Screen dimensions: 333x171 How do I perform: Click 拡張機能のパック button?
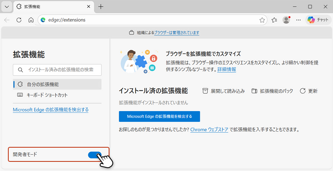pyautogui.click(x=272, y=91)
